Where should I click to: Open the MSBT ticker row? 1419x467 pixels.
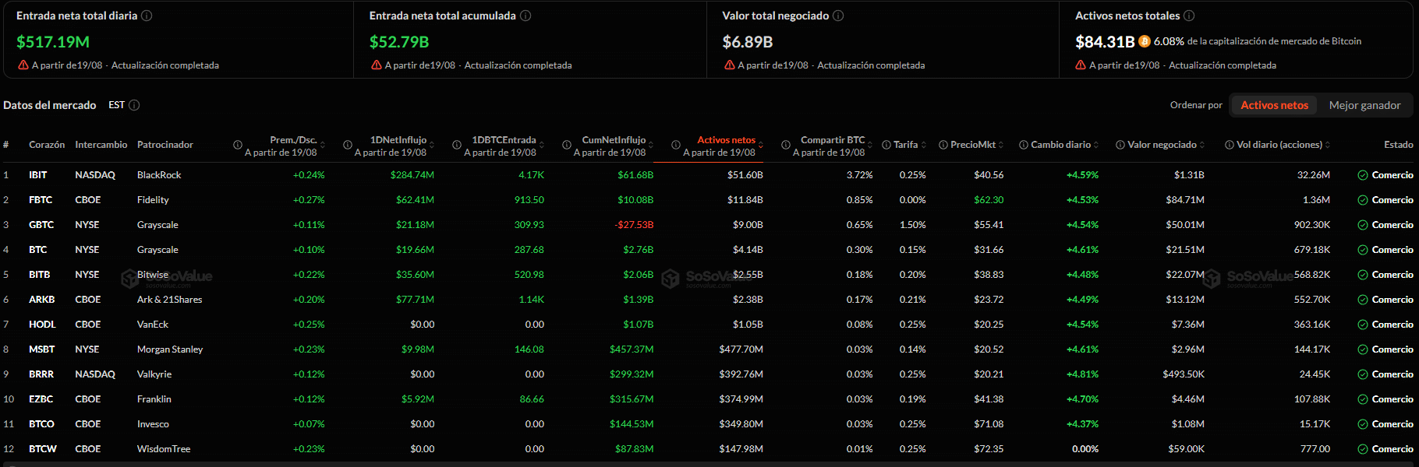[709, 349]
